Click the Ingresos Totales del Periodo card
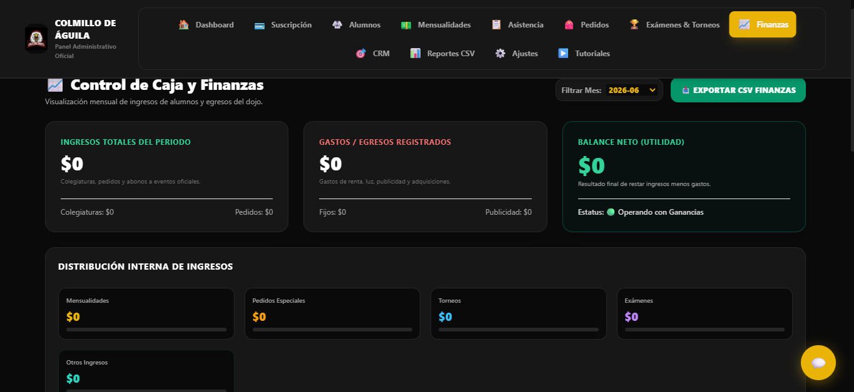 [x=166, y=177]
